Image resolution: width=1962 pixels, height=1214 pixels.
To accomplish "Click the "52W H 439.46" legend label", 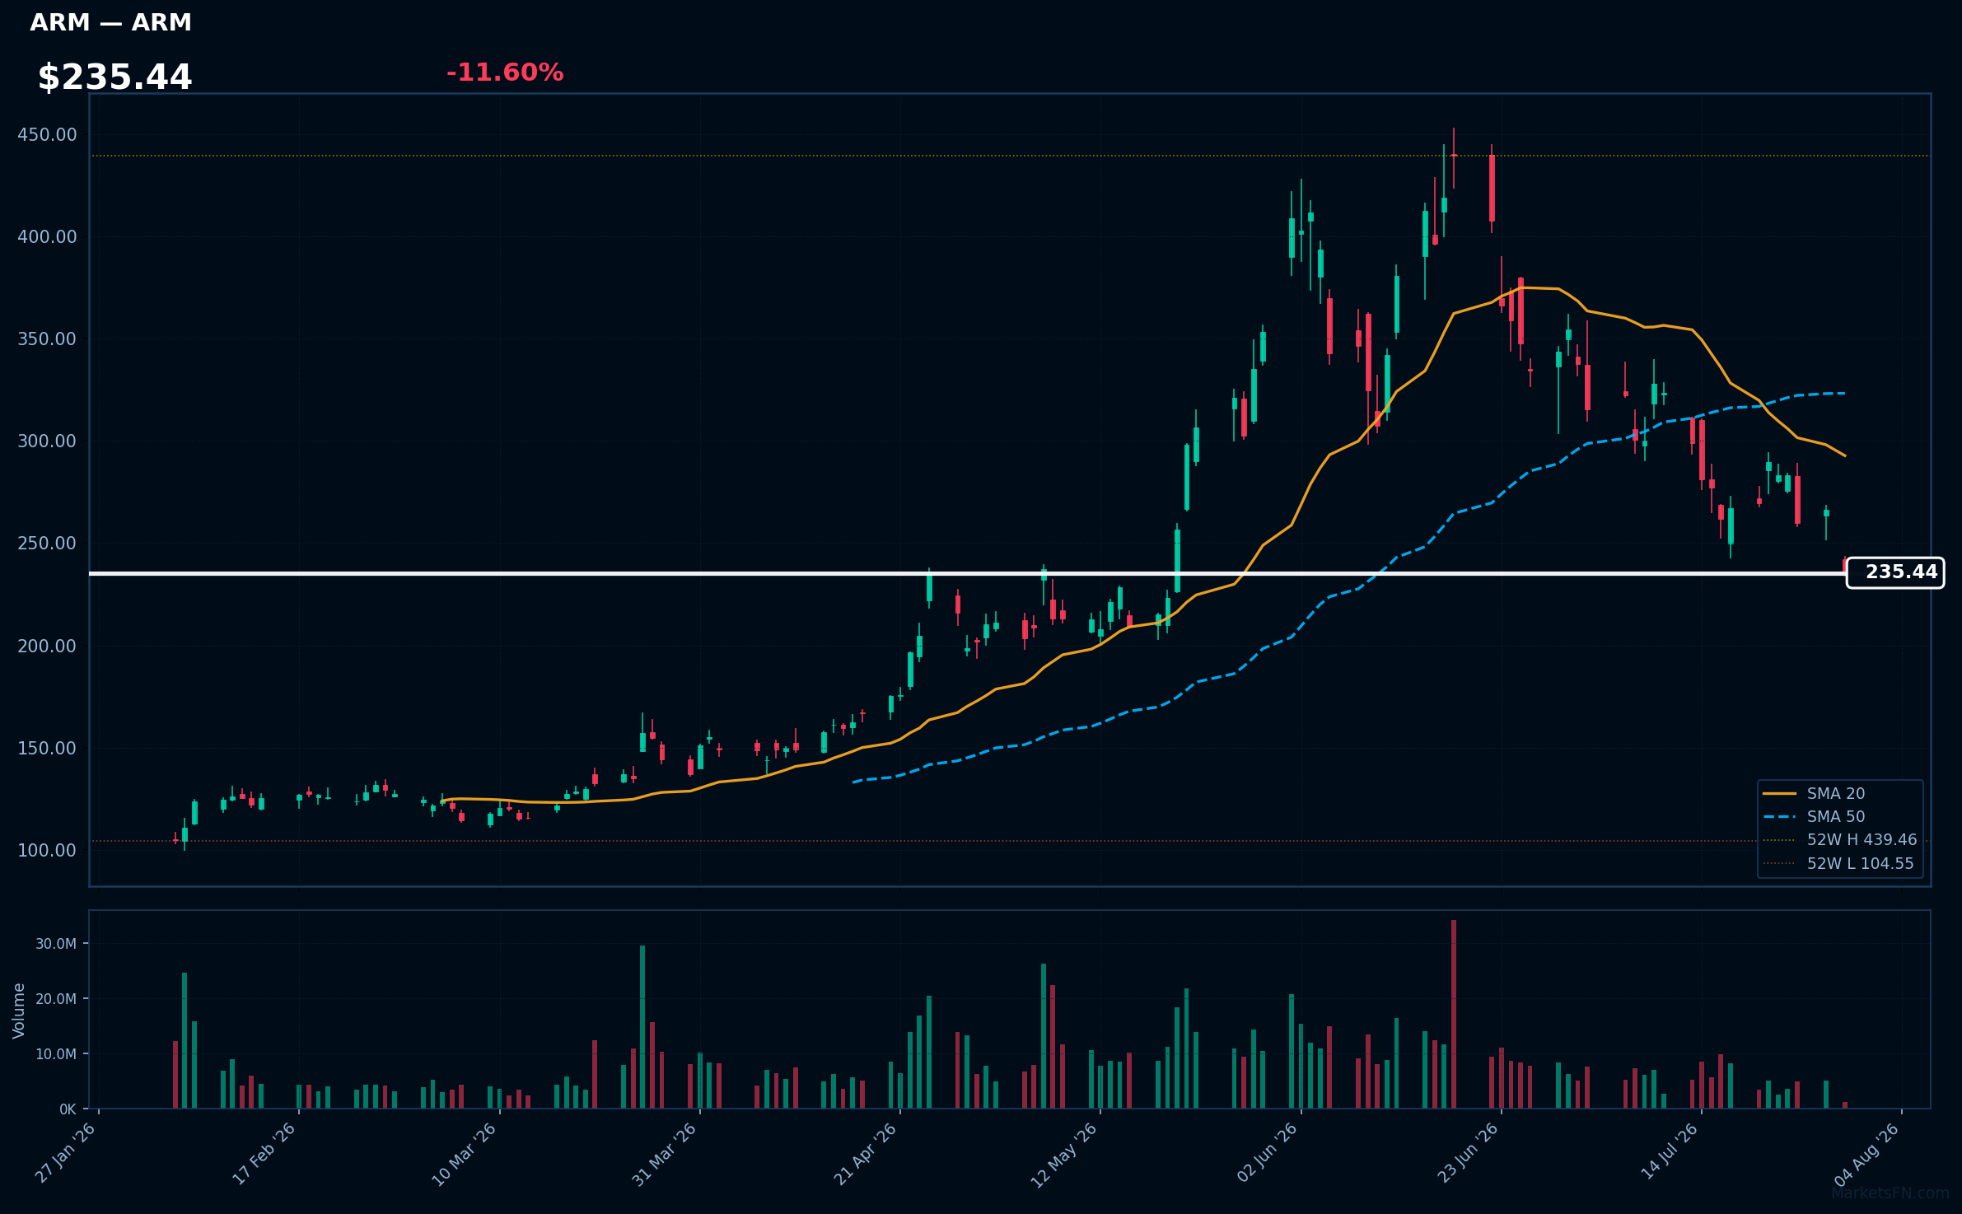I will (1862, 840).
